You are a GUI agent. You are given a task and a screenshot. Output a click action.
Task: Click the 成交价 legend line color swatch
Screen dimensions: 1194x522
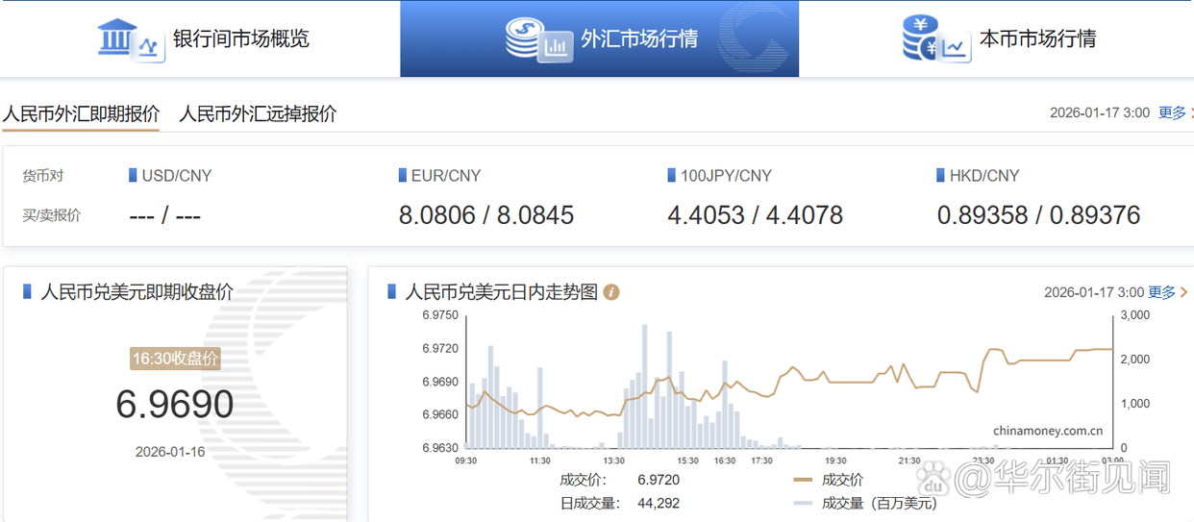[x=804, y=480]
